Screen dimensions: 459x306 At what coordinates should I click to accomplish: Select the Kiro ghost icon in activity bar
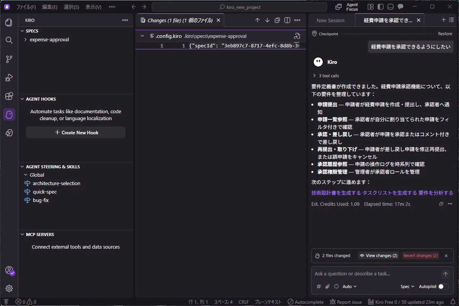(9, 114)
